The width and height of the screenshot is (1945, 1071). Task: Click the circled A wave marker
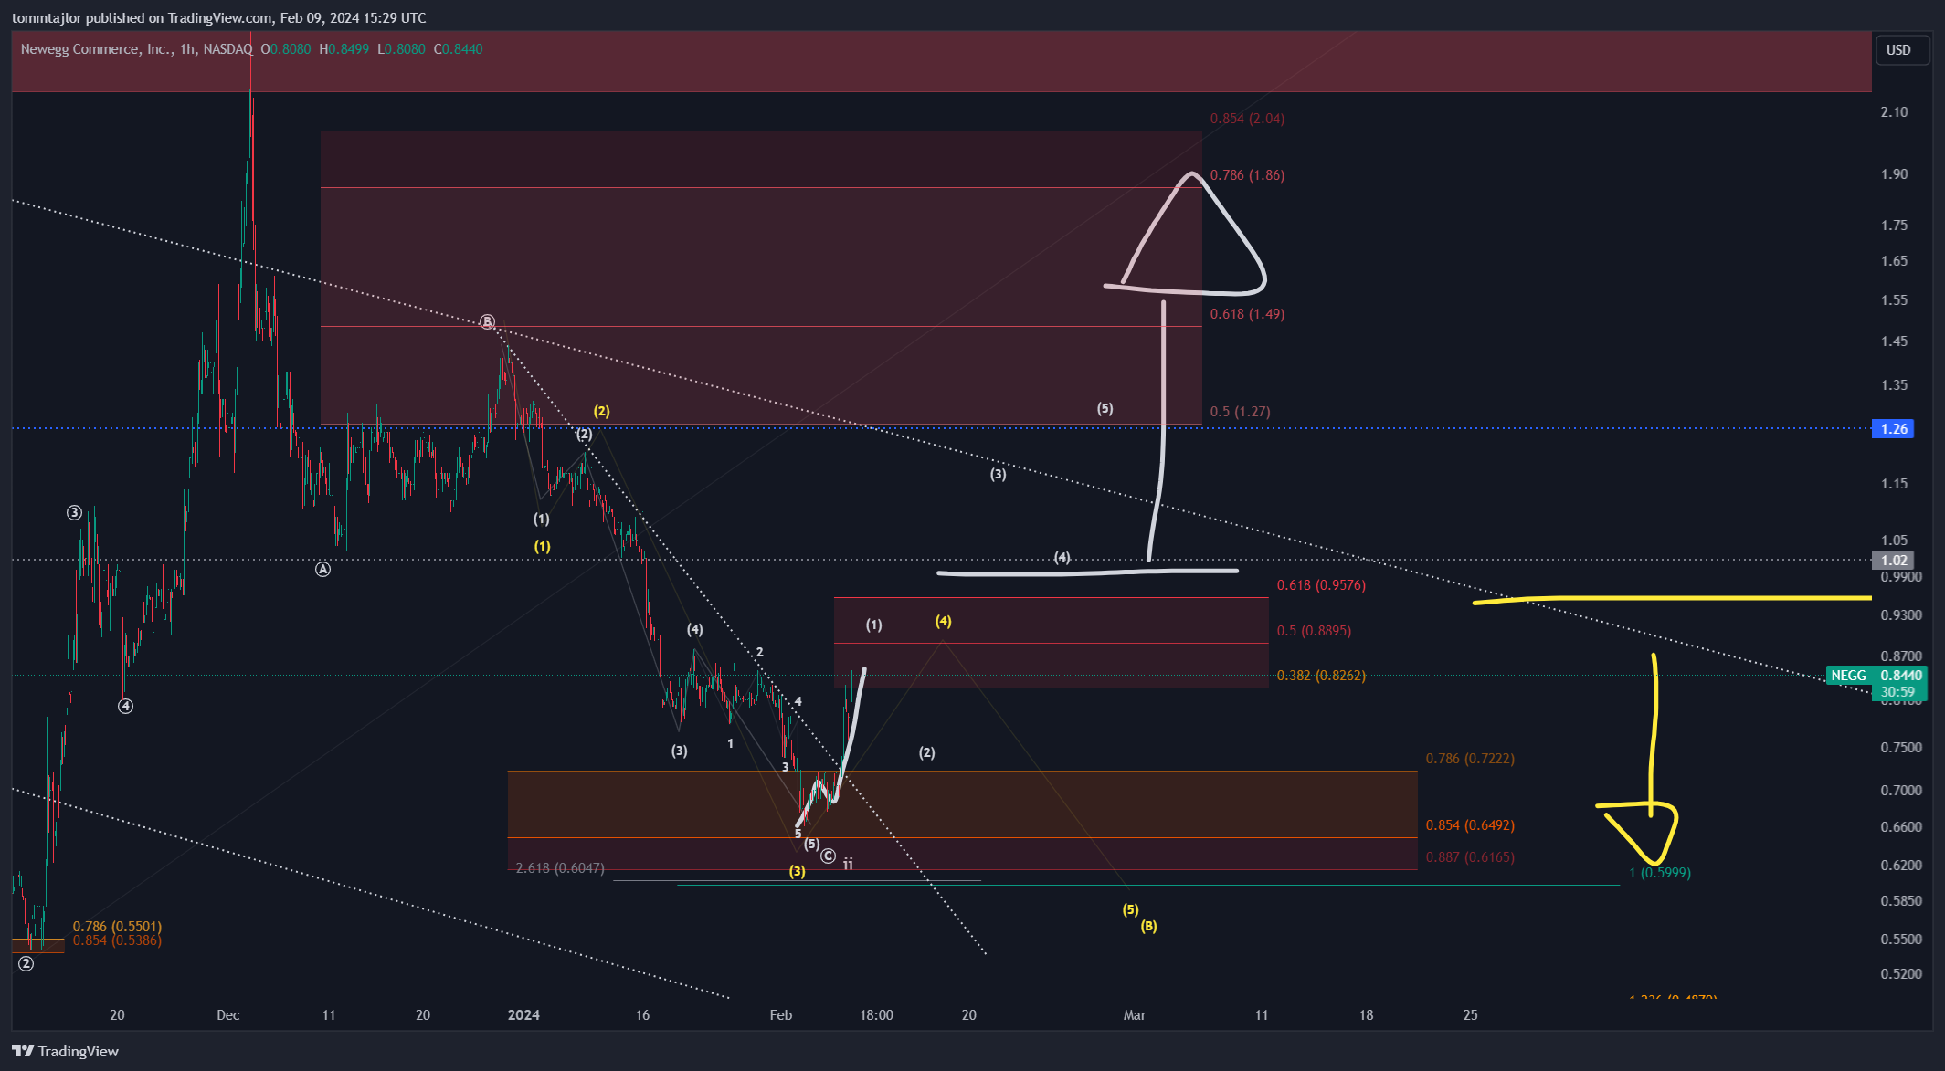click(322, 570)
